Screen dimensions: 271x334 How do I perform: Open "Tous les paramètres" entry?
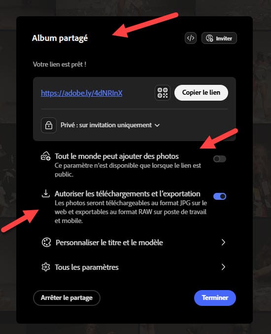[134, 267]
